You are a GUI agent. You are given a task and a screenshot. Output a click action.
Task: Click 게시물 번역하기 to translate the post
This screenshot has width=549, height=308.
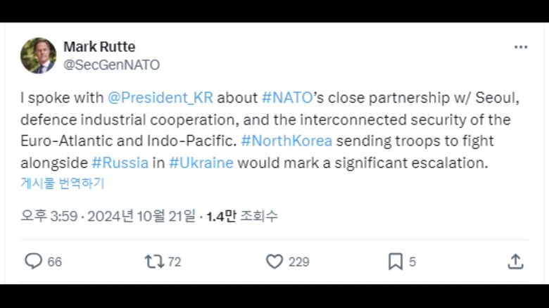click(x=63, y=184)
